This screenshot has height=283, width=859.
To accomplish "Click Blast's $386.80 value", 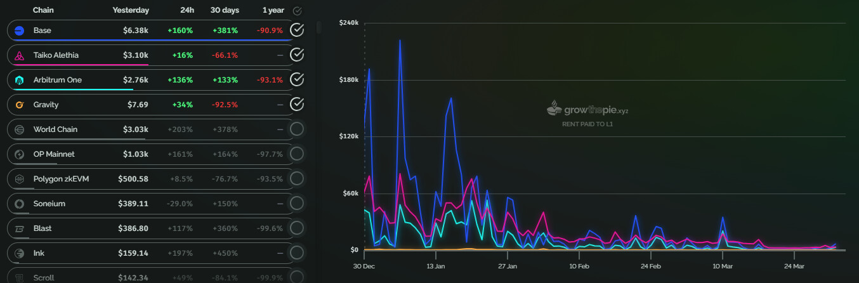I will click(x=133, y=228).
